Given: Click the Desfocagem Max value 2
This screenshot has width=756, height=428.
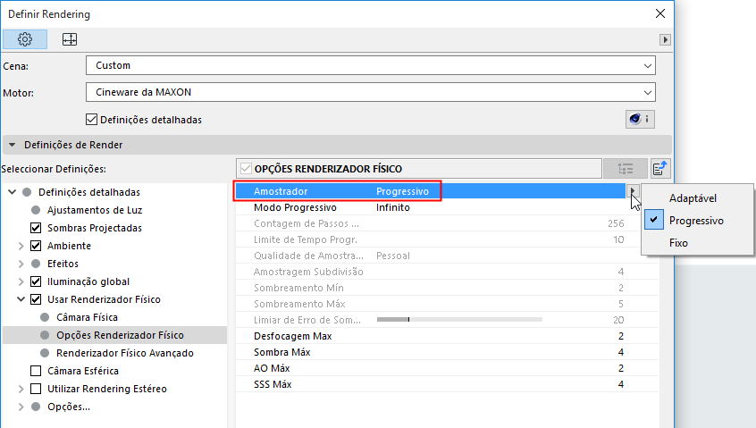Looking at the screenshot, I should click(x=621, y=336).
